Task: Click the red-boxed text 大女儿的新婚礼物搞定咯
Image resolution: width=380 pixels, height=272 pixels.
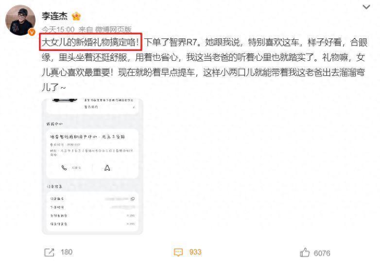Action: [90, 42]
